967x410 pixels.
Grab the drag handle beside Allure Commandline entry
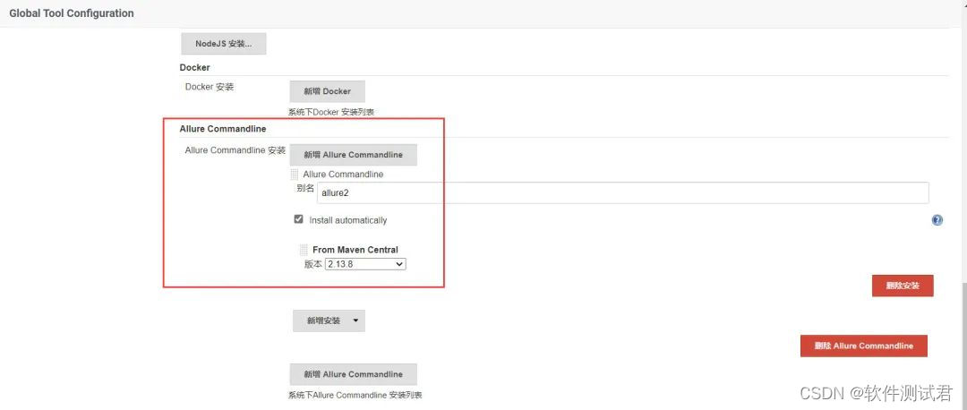click(x=295, y=175)
